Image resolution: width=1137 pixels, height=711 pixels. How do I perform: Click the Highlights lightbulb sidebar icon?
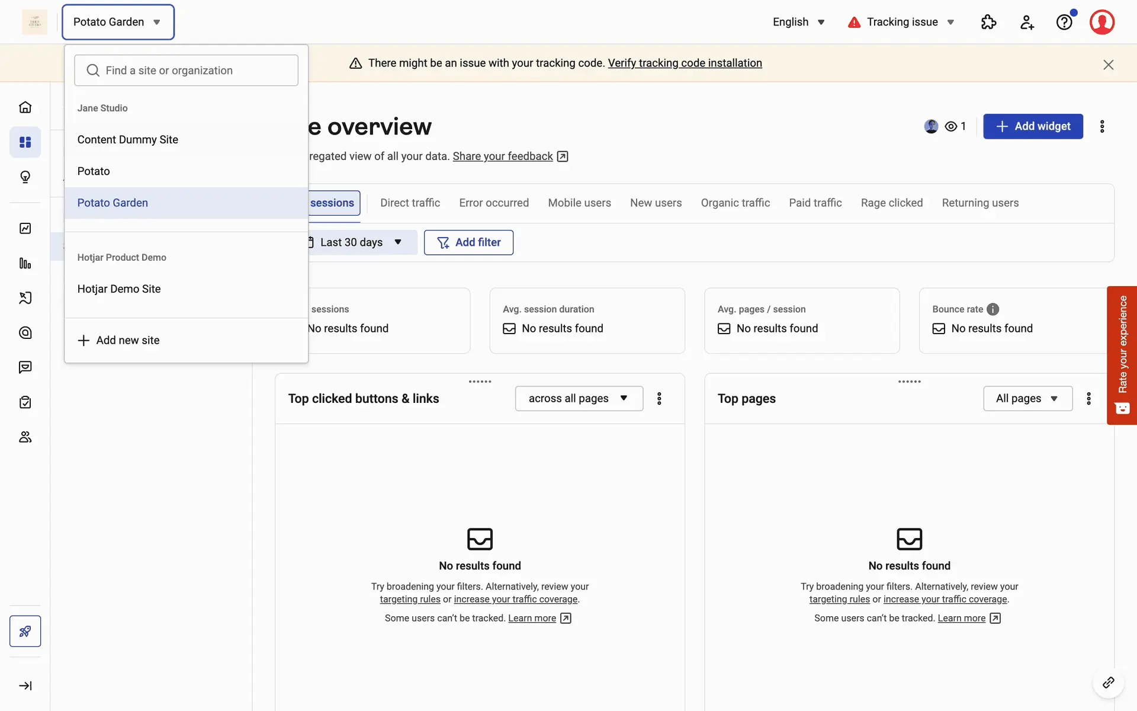pos(25,177)
